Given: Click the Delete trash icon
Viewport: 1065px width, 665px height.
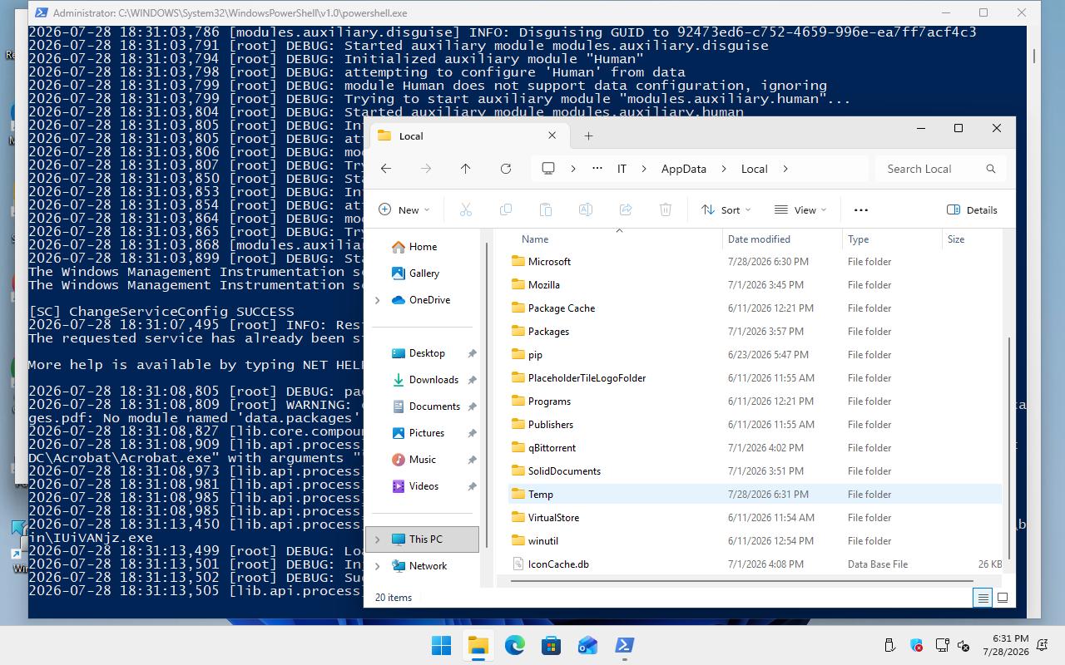Looking at the screenshot, I should (x=666, y=210).
